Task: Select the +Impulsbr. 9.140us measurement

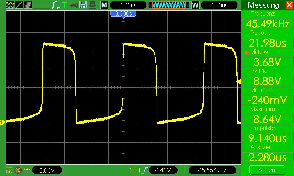Action: 268,135
